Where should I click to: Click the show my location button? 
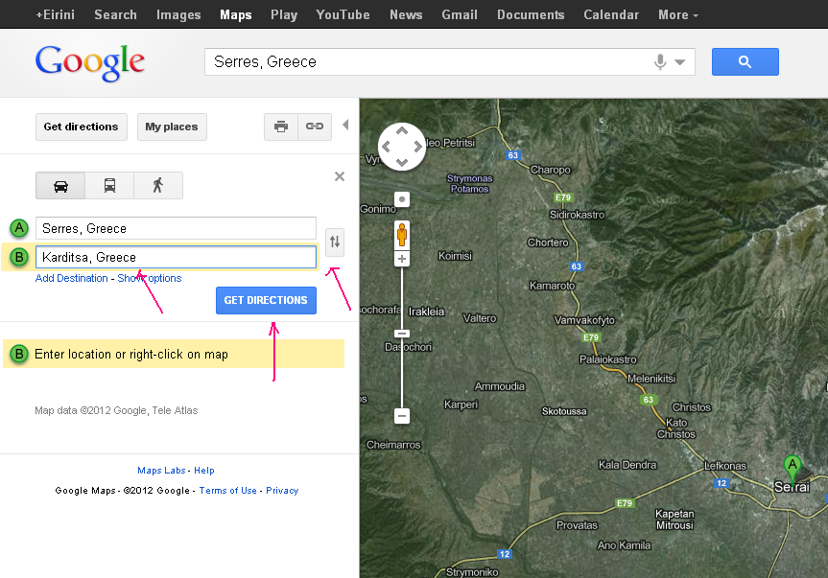click(402, 199)
